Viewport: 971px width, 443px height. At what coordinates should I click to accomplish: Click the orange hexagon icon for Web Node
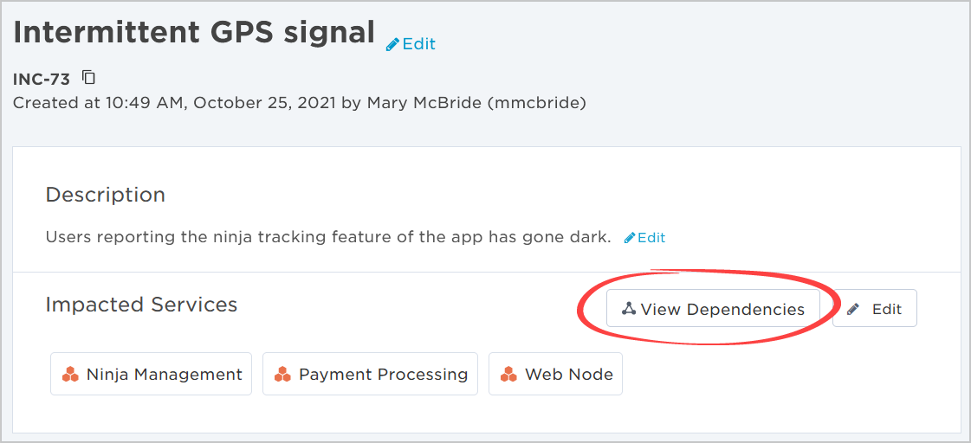(x=508, y=375)
